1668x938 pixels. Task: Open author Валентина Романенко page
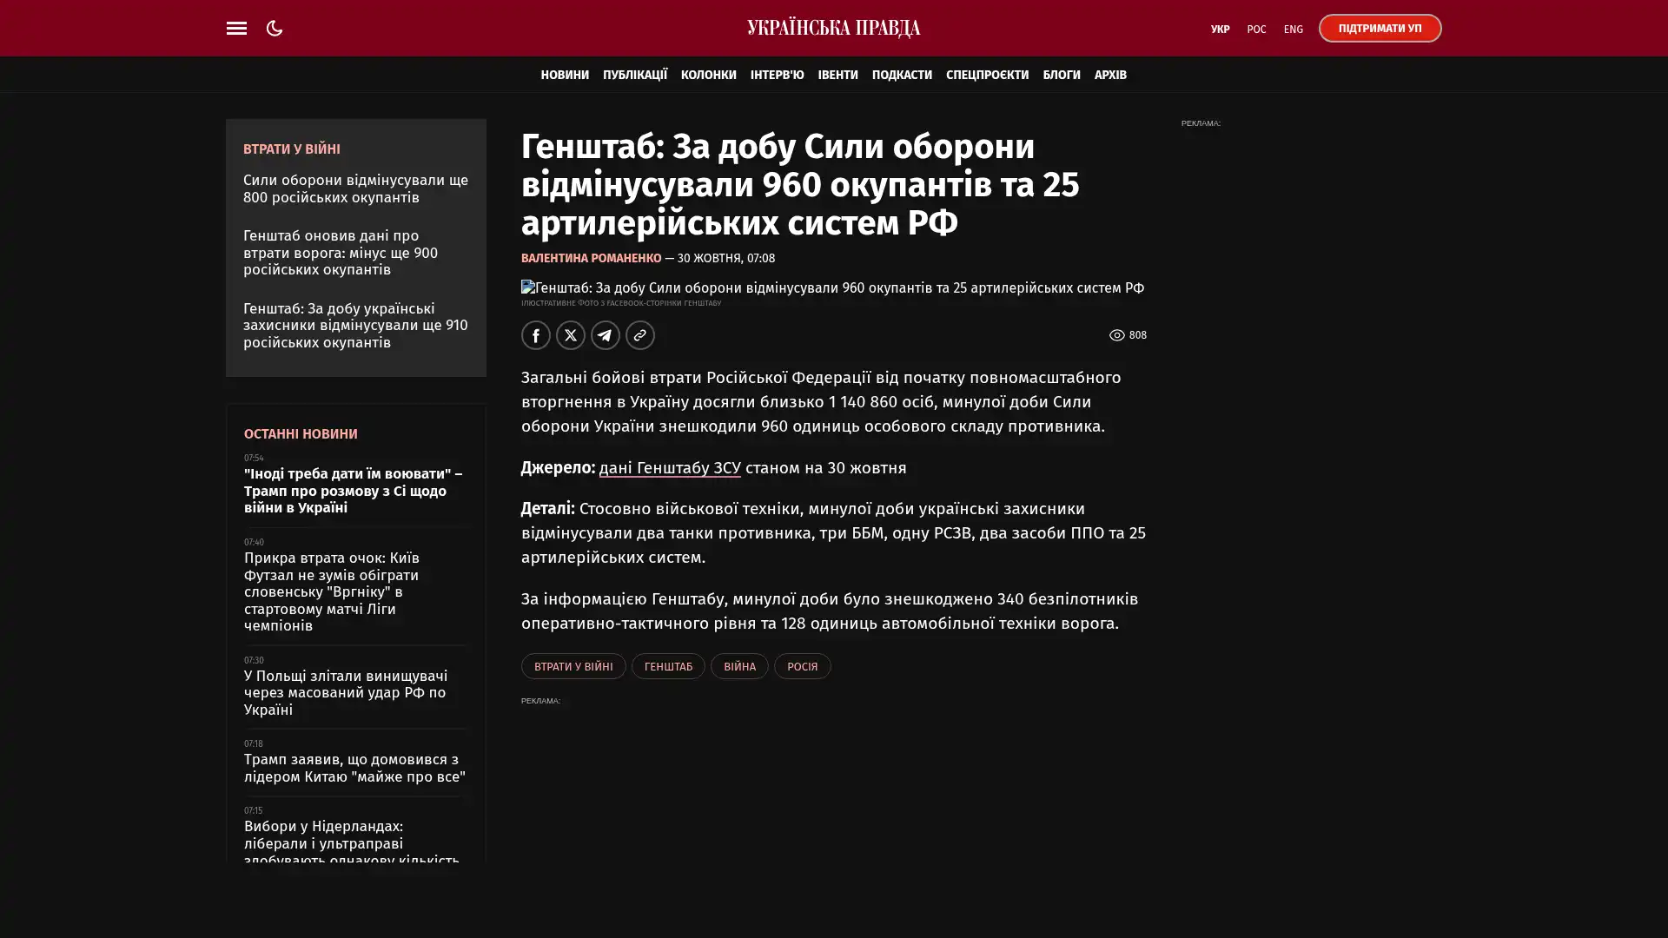tap(591, 258)
